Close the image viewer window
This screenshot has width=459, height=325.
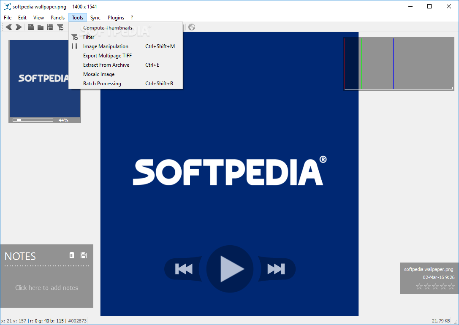click(449, 6)
